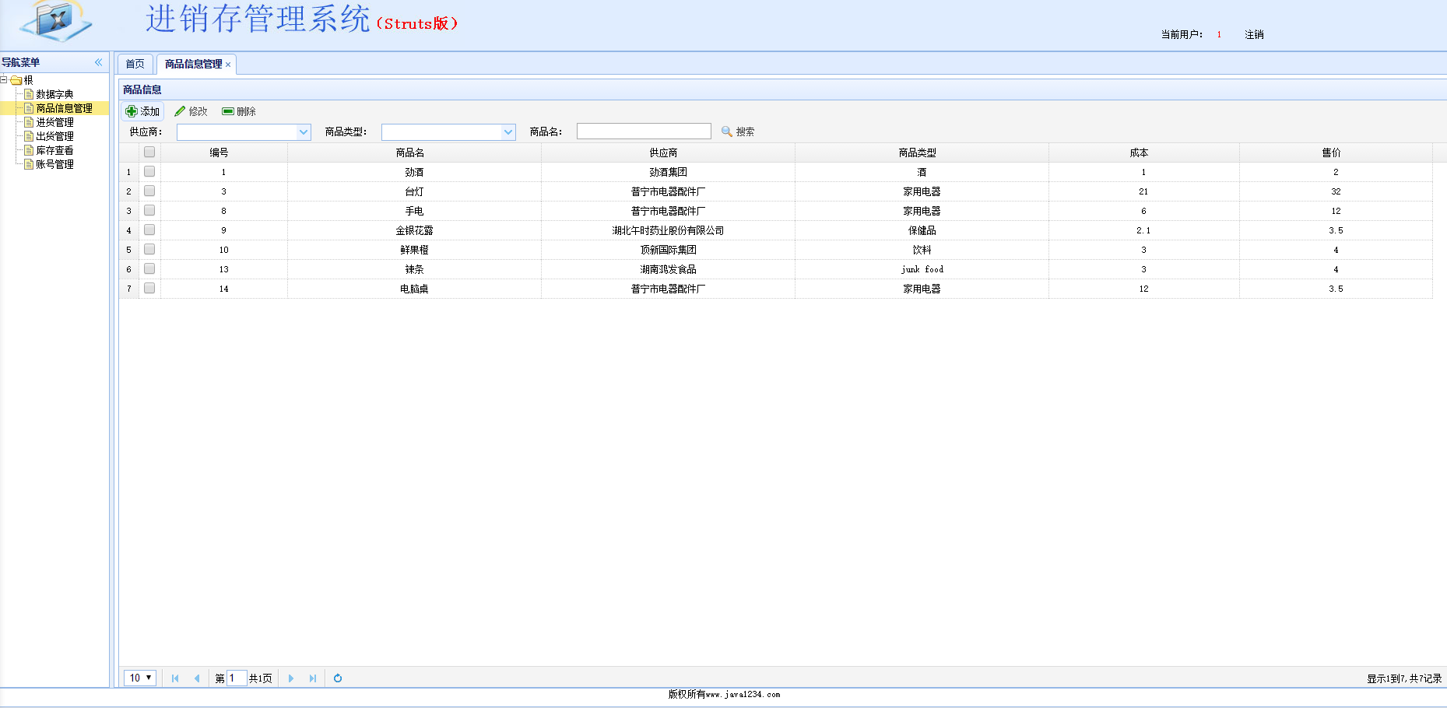Check the row for 手电
Viewport: 1447px width, 708px height.
(149, 211)
